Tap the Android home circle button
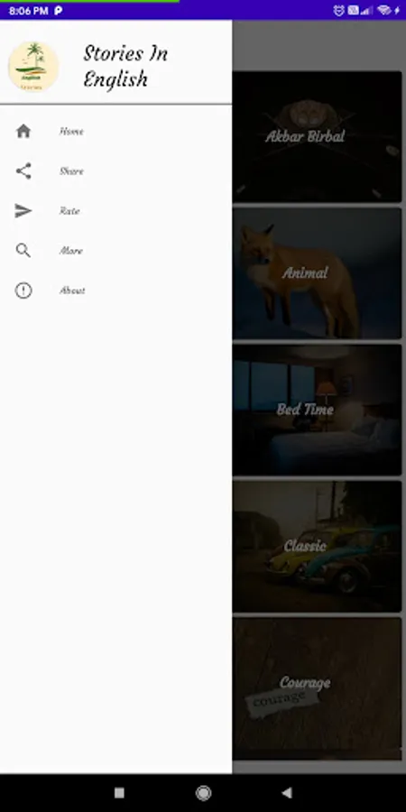 (203, 793)
